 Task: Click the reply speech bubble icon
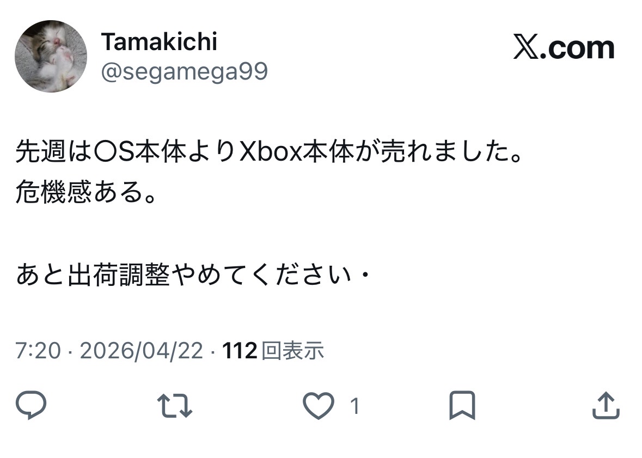pyautogui.click(x=31, y=406)
